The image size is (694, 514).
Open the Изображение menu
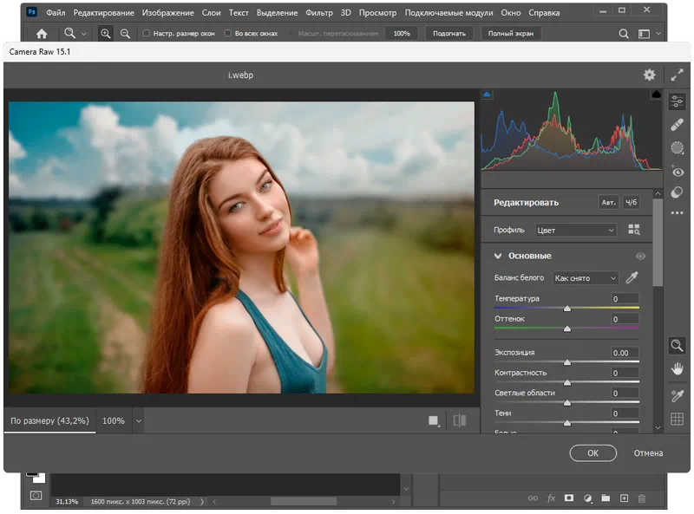(x=167, y=13)
